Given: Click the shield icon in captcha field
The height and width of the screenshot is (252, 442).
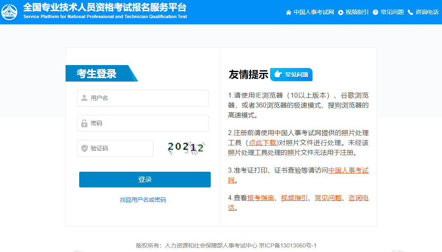Looking at the screenshot, I should (85, 148).
